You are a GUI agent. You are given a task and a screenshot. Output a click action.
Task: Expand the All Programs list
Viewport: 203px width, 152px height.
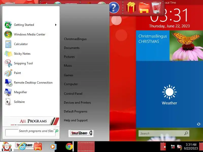31,121
